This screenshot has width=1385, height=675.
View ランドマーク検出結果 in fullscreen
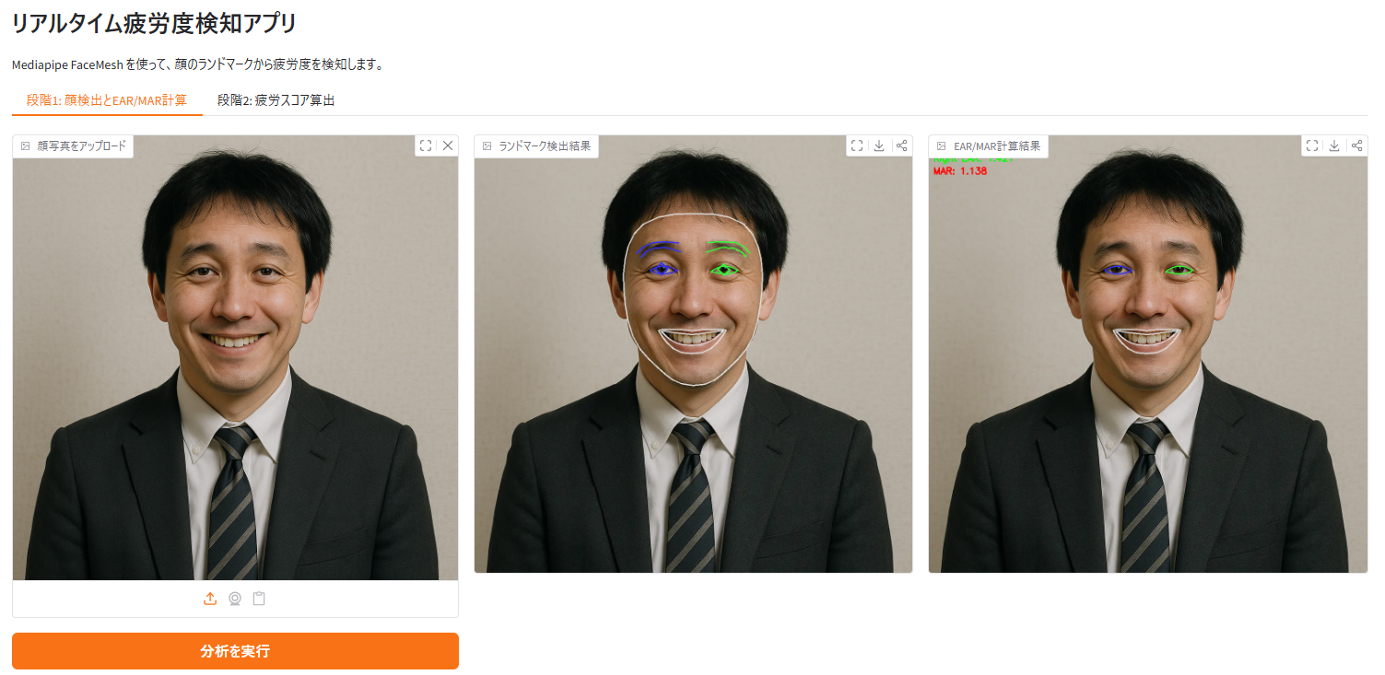857,145
